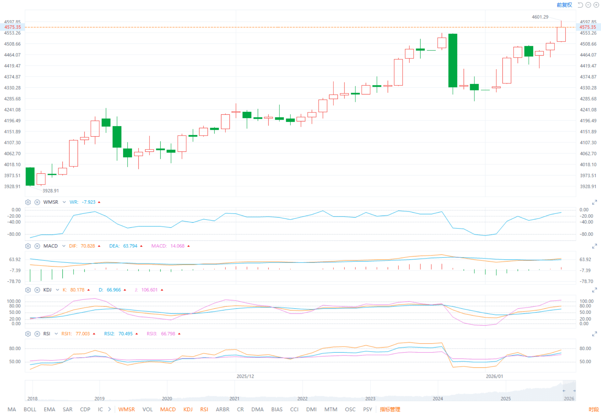Disable the RSI indicator in the bottom bar
This screenshot has height=417, width=601.
204,409
